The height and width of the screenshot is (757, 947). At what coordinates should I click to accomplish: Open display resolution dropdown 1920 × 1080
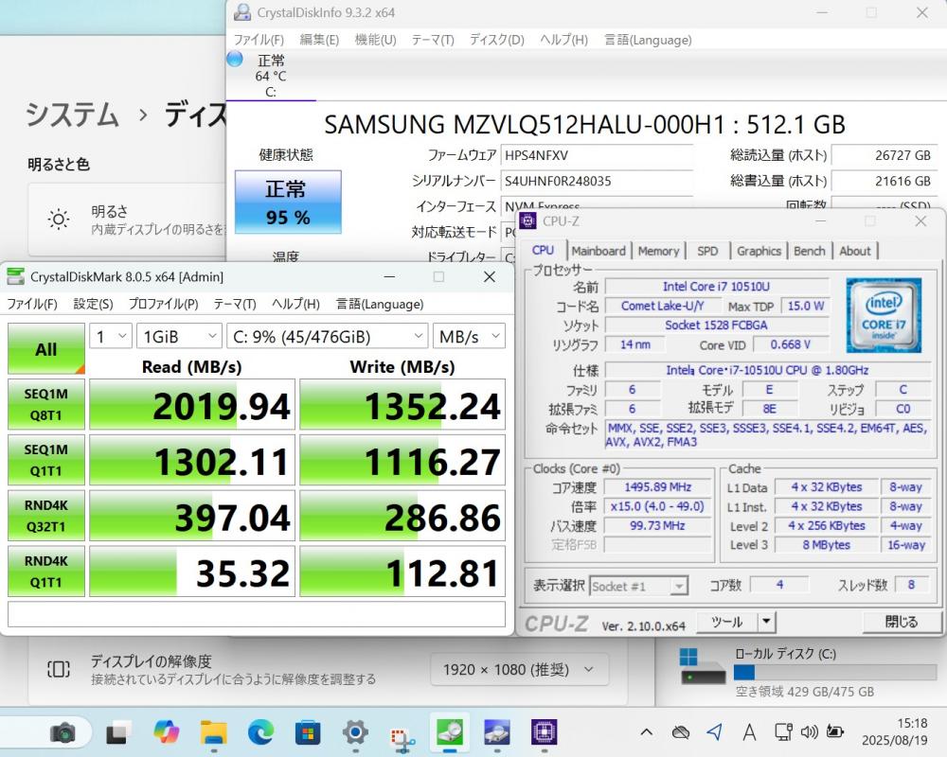[519, 669]
